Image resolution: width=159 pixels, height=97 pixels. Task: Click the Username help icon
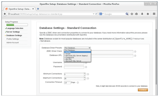point(86,63)
